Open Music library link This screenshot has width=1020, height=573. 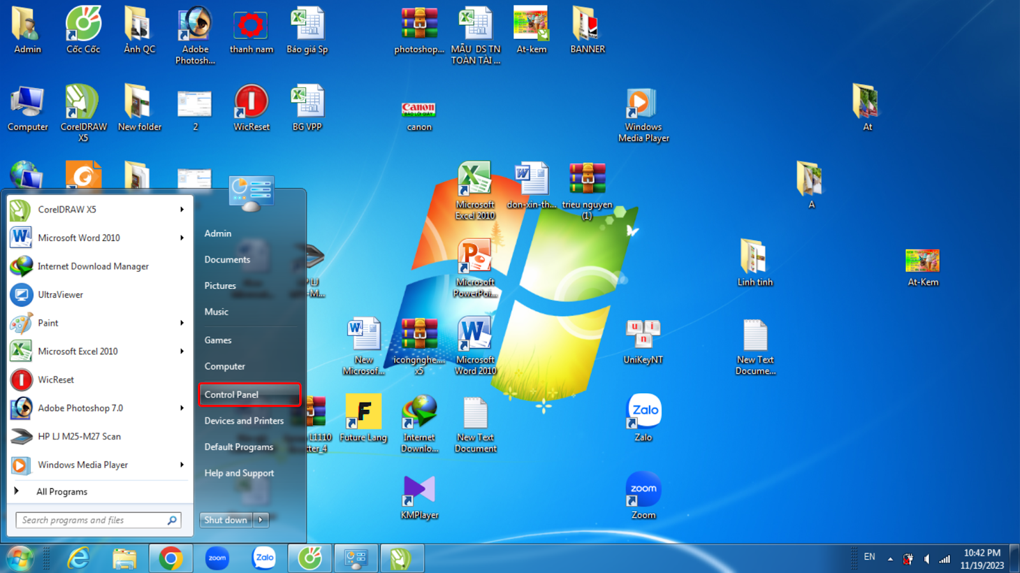point(216,312)
